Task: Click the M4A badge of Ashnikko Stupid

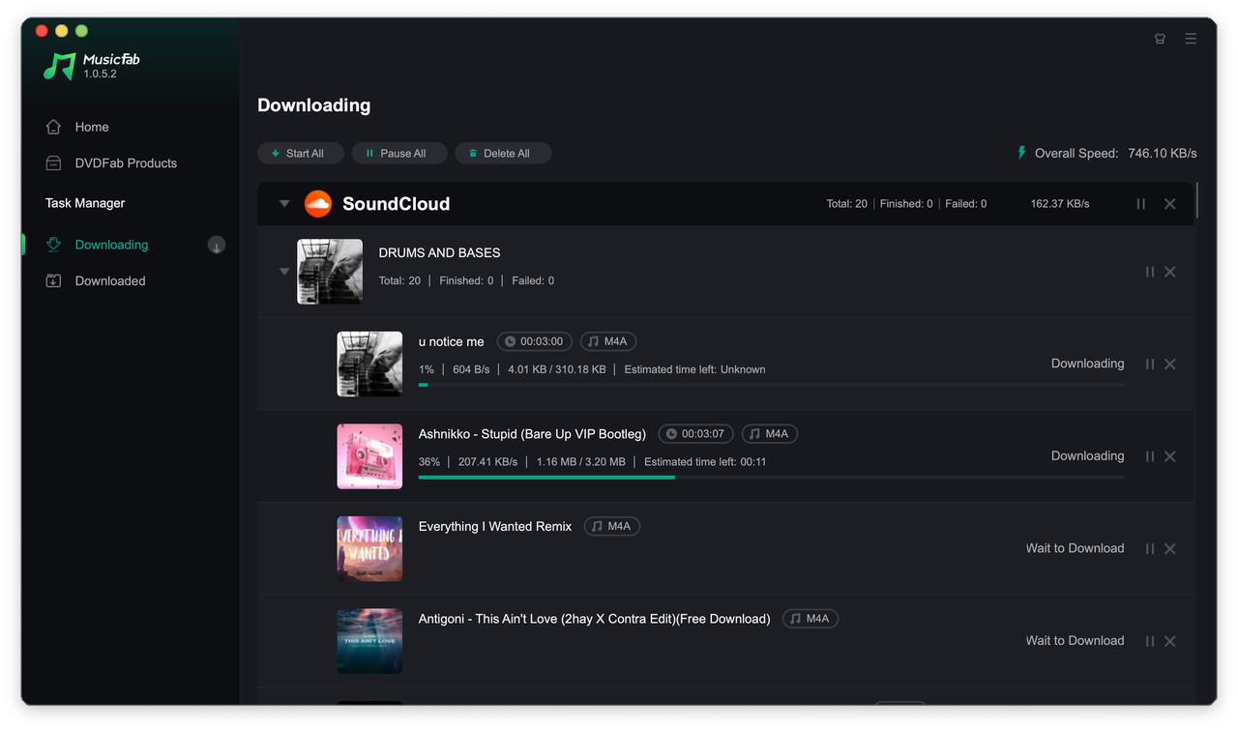Action: coord(770,434)
